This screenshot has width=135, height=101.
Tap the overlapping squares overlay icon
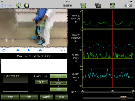click(x=98, y=6)
